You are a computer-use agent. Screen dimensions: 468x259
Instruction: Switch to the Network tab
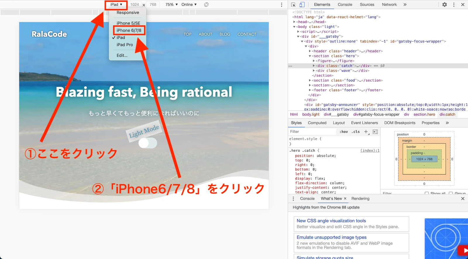[x=389, y=5]
